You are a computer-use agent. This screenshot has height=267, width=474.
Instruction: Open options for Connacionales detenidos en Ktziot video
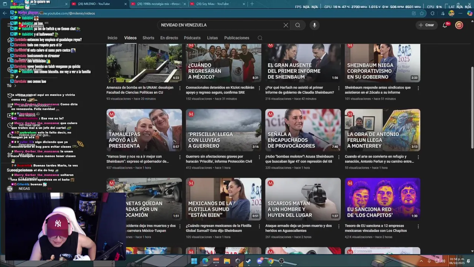click(259, 88)
